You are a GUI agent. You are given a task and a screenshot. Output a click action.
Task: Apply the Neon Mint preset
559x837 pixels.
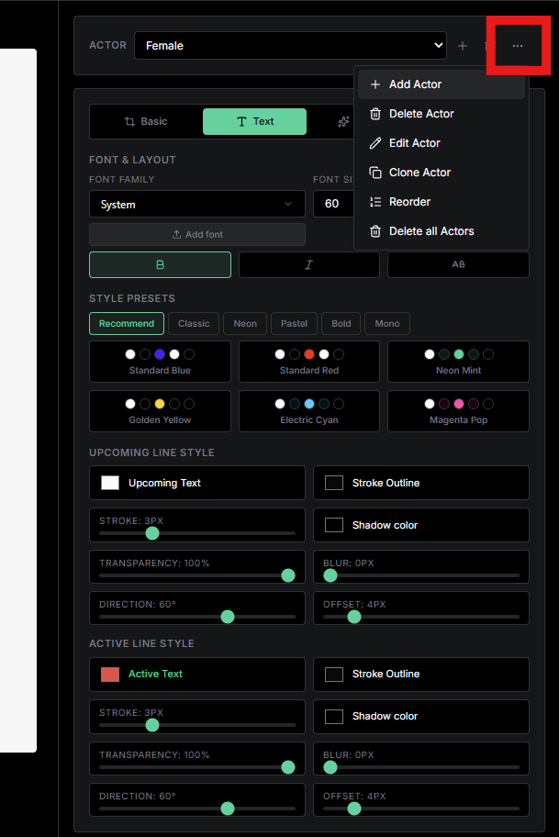(458, 362)
